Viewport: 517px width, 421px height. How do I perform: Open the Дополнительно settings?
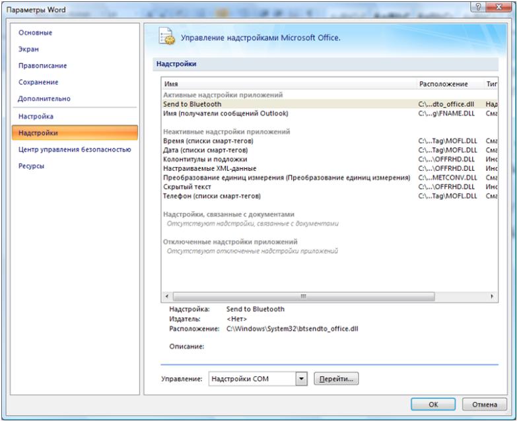tap(44, 98)
